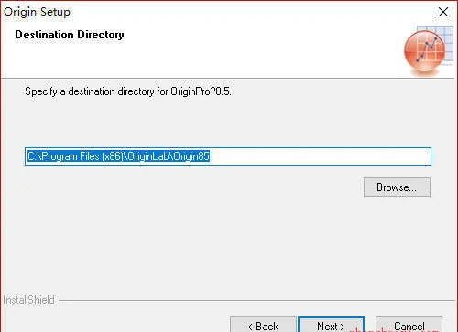The height and width of the screenshot is (332, 458).
Task: Click the Origin Setup title bar text
Action: [x=37, y=12]
